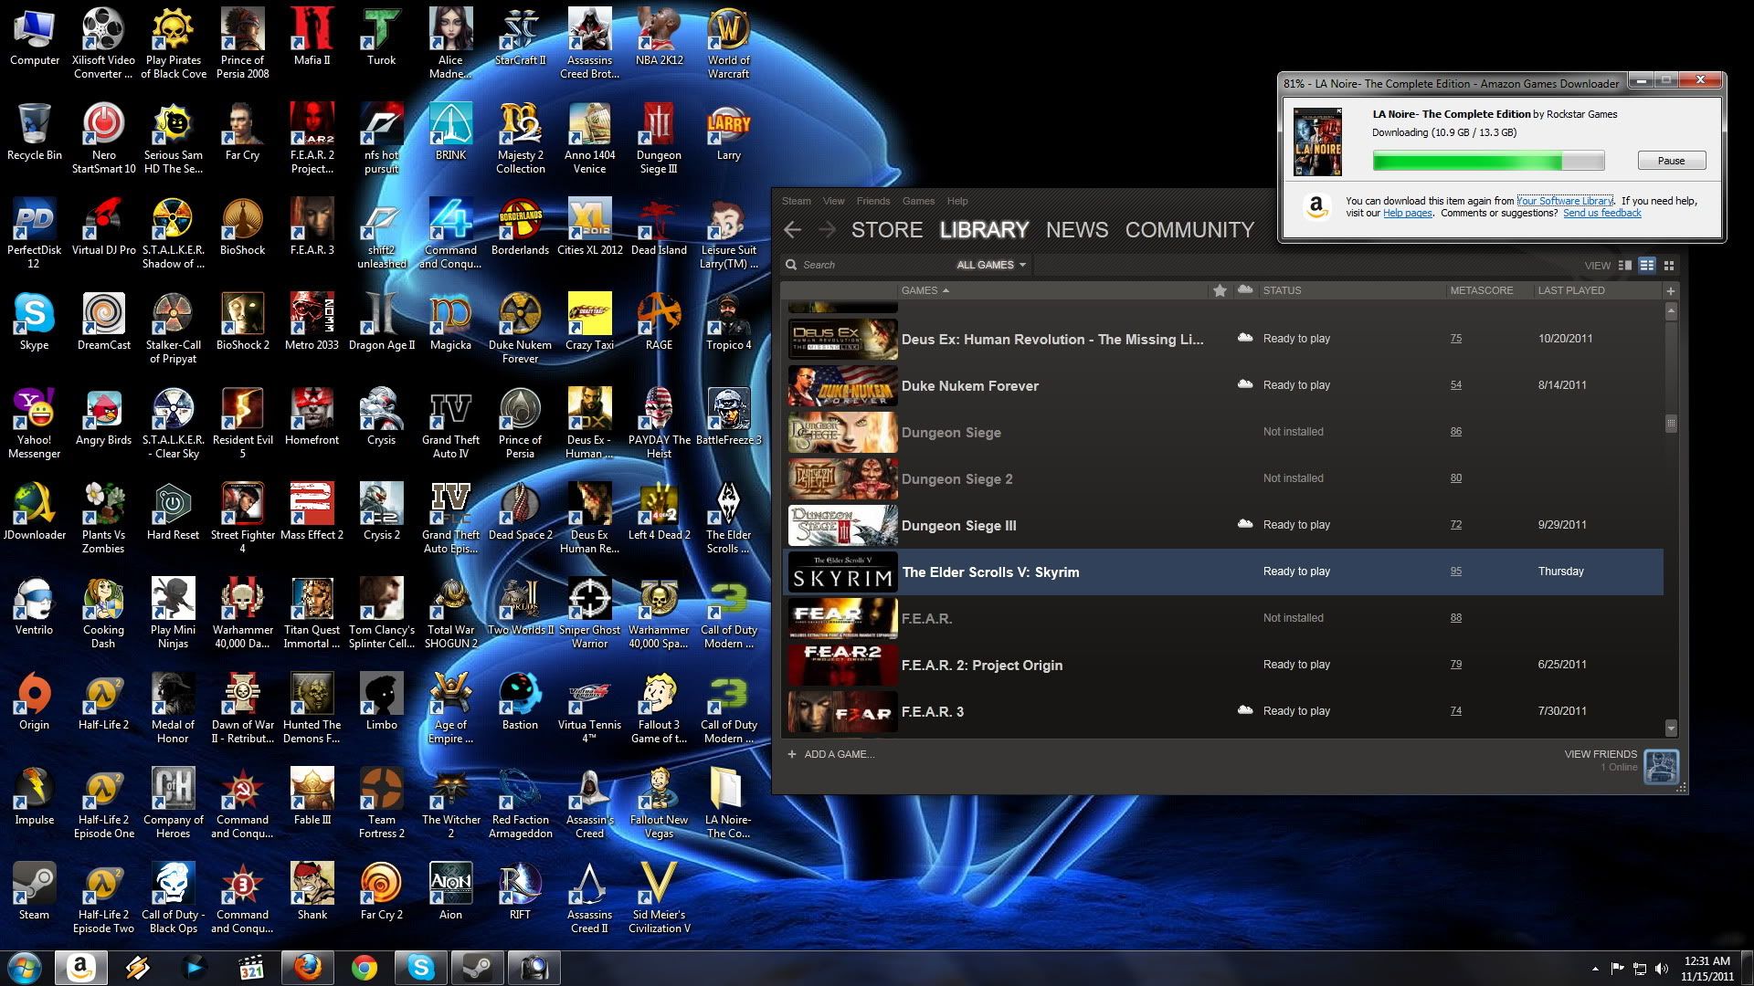The height and width of the screenshot is (986, 1754).
Task: Click the Firefox icon on the taskbar
Action: pyautogui.click(x=308, y=968)
